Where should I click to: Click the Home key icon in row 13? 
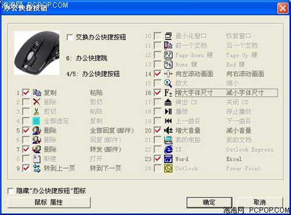[168, 64]
